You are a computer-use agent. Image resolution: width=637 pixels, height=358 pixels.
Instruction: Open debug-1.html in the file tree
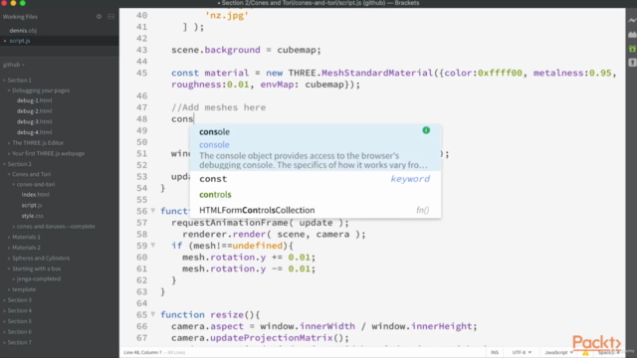pyautogui.click(x=34, y=100)
